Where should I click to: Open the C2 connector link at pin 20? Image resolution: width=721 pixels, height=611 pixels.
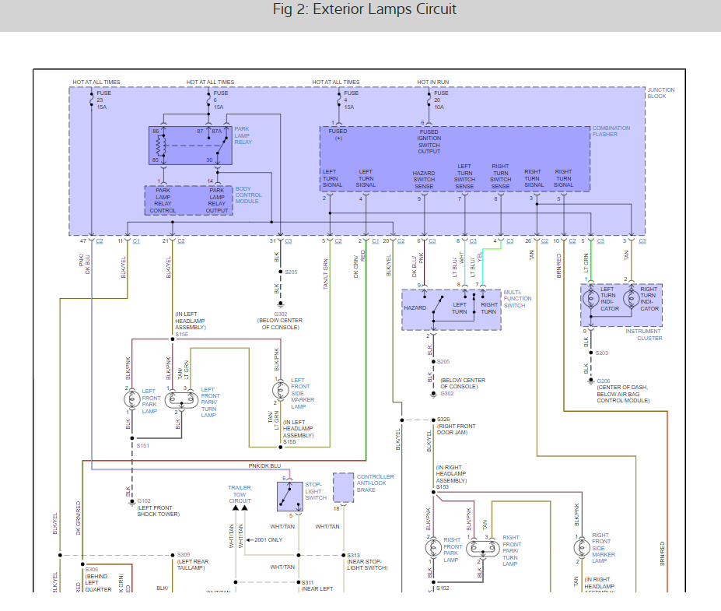pyautogui.click(x=401, y=241)
